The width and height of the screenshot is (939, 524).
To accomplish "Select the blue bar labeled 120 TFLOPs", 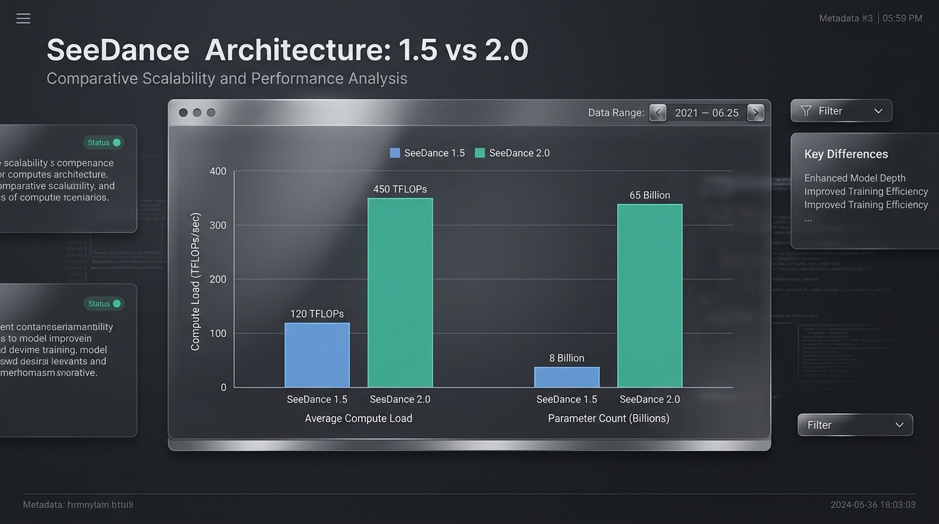I will pyautogui.click(x=317, y=355).
